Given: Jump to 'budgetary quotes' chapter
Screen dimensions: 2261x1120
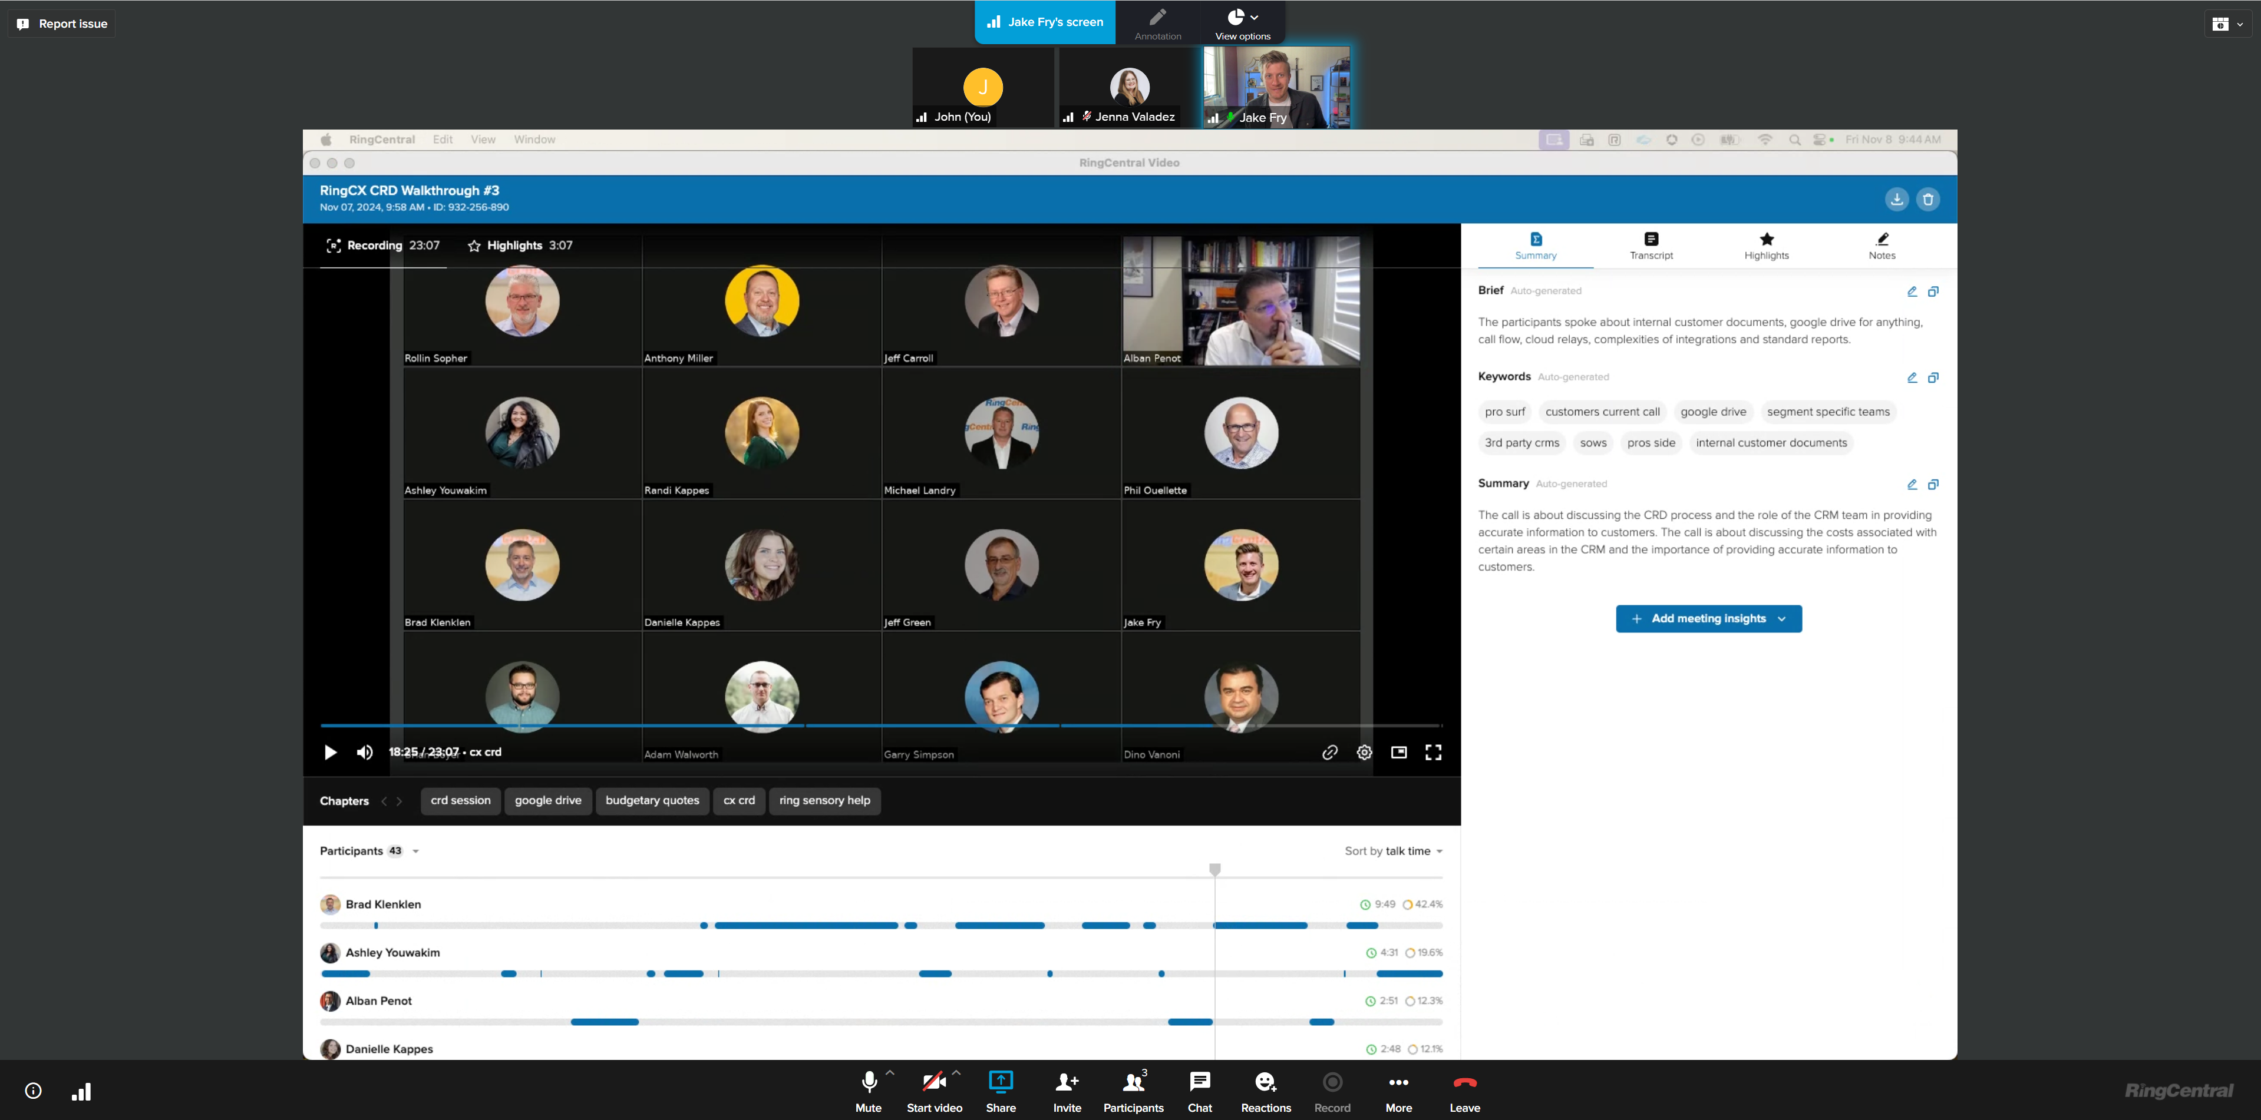Looking at the screenshot, I should click(652, 801).
